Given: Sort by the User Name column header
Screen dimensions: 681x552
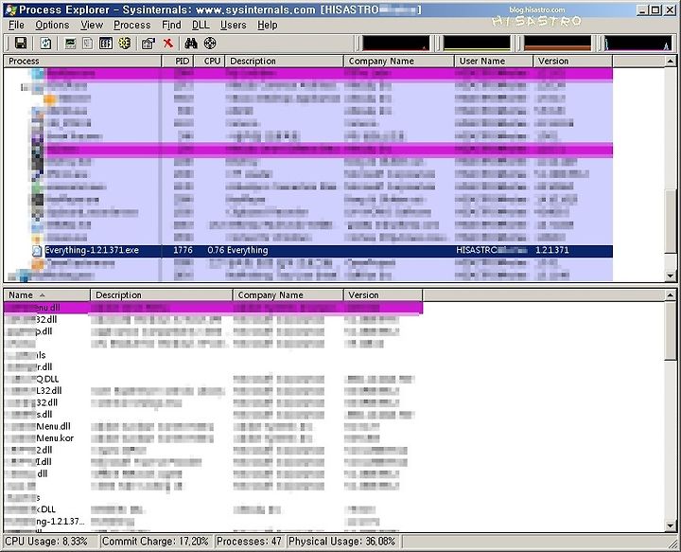Looking at the screenshot, I should coord(494,62).
